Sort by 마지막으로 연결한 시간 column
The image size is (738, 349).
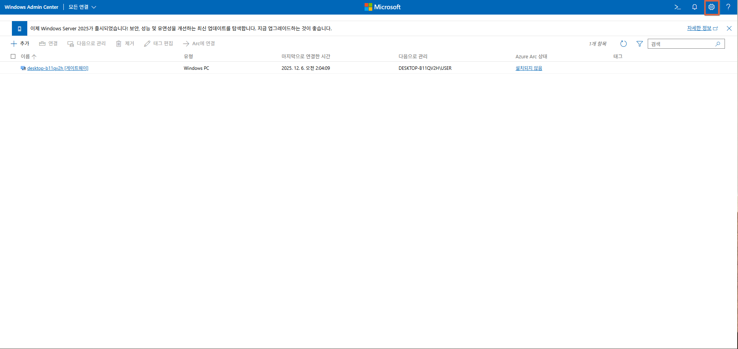click(306, 56)
